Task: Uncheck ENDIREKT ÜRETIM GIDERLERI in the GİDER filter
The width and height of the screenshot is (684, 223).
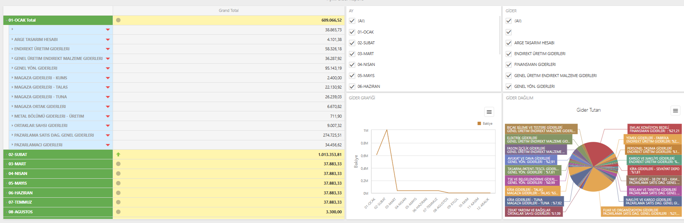Action: (x=509, y=54)
